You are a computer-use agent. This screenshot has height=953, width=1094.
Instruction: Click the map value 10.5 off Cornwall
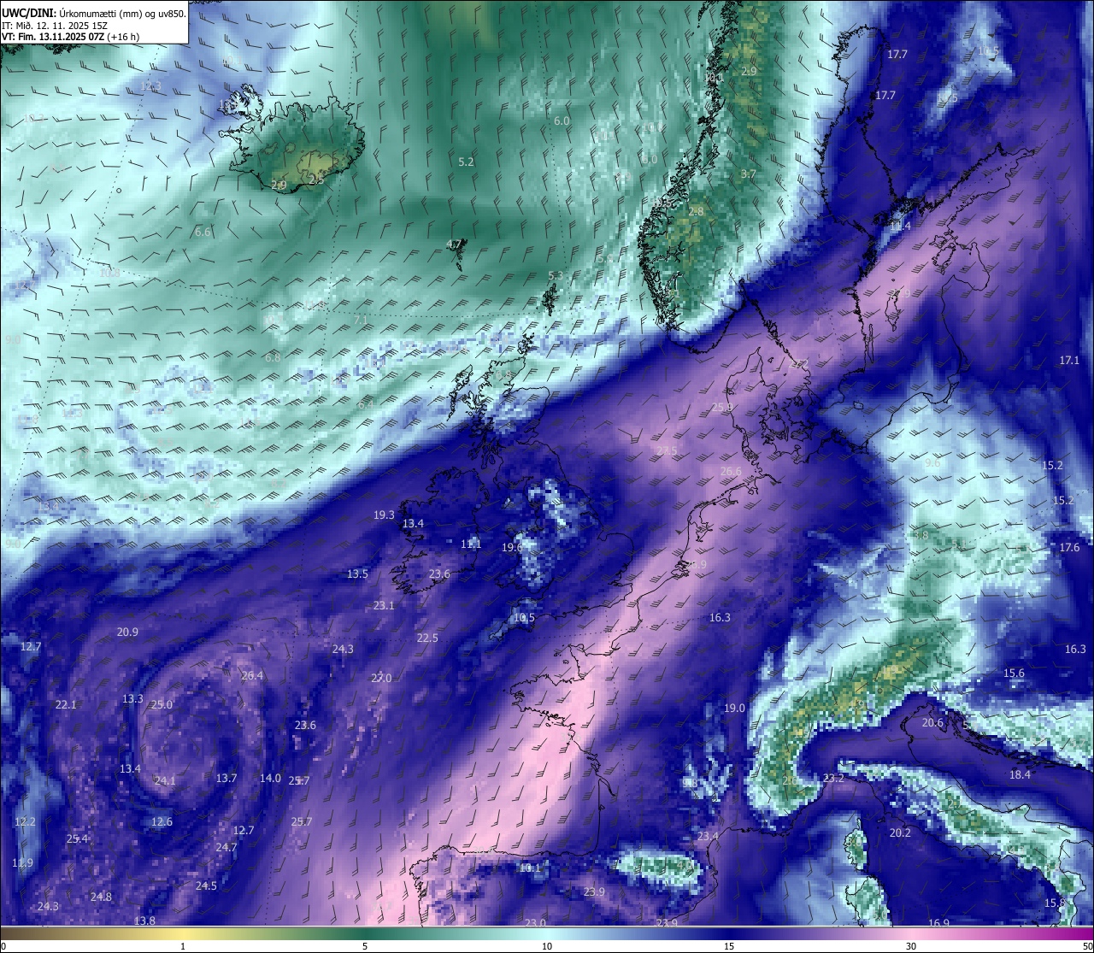[524, 618]
